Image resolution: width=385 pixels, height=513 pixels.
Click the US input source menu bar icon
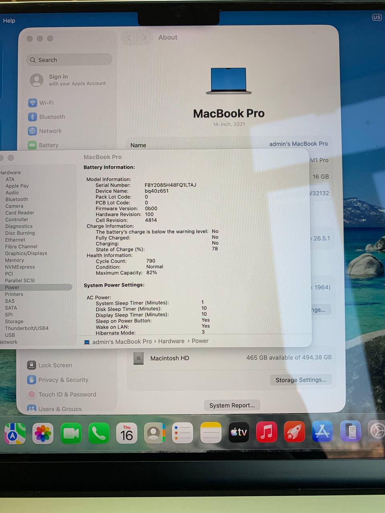point(377,17)
